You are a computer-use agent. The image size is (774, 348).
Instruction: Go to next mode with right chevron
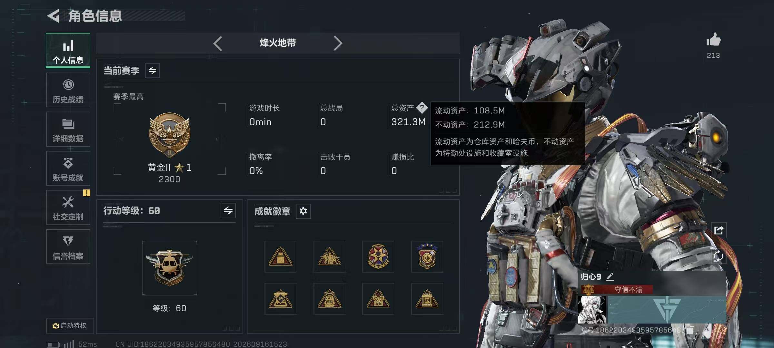coord(338,43)
